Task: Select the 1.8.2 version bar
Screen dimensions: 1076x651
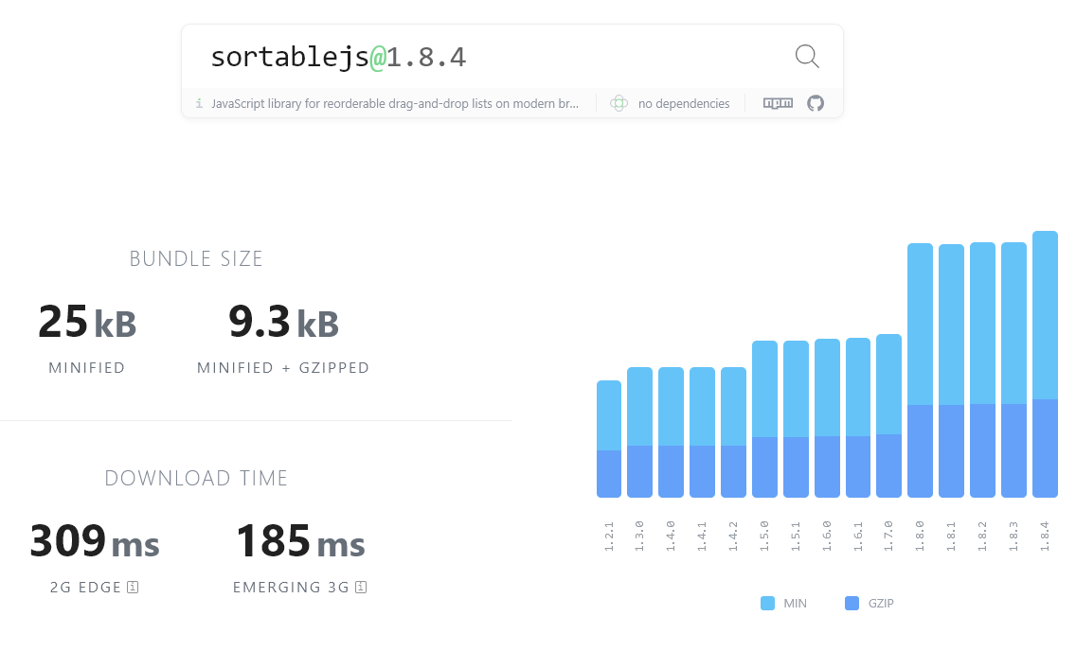Action: coord(982,370)
